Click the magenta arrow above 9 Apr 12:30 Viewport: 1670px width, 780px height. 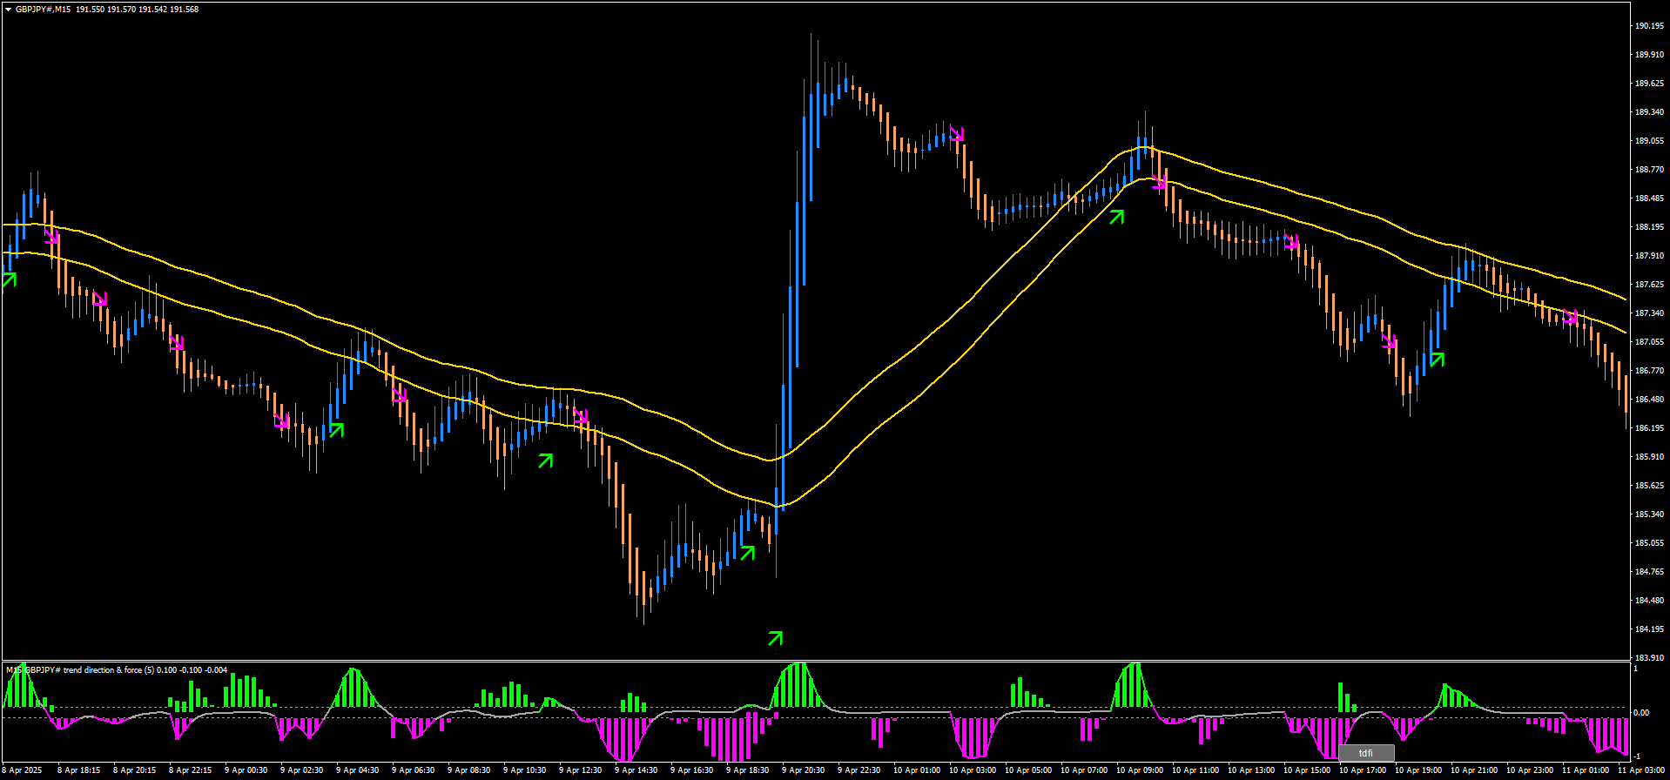click(581, 416)
